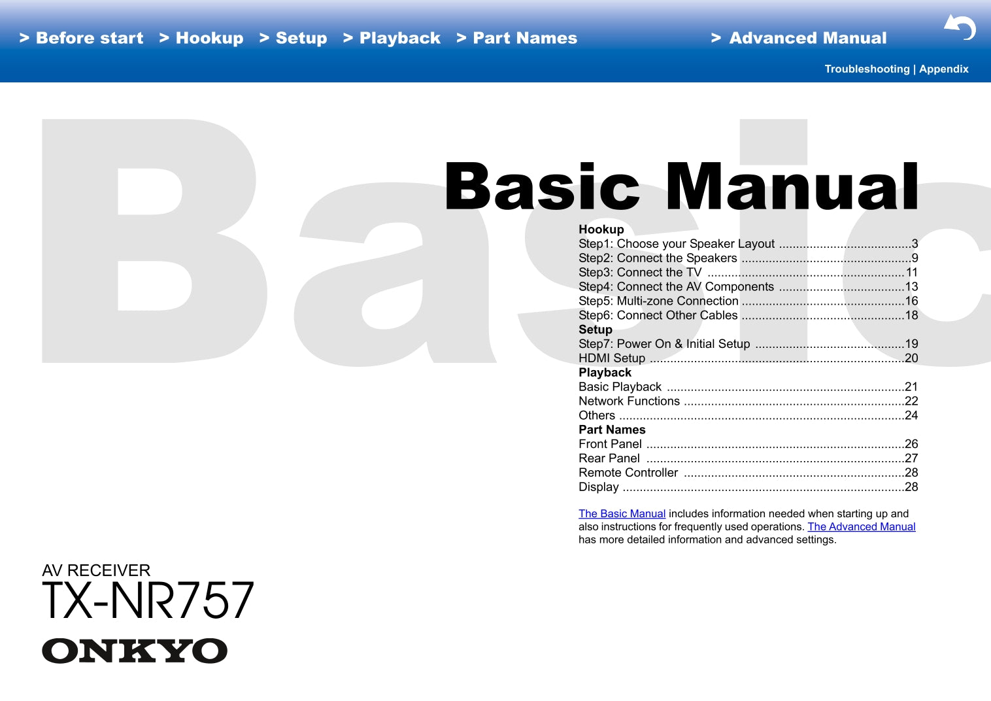991x701 pixels.
Task: Switch to the Advanced Manual
Action: tap(799, 38)
